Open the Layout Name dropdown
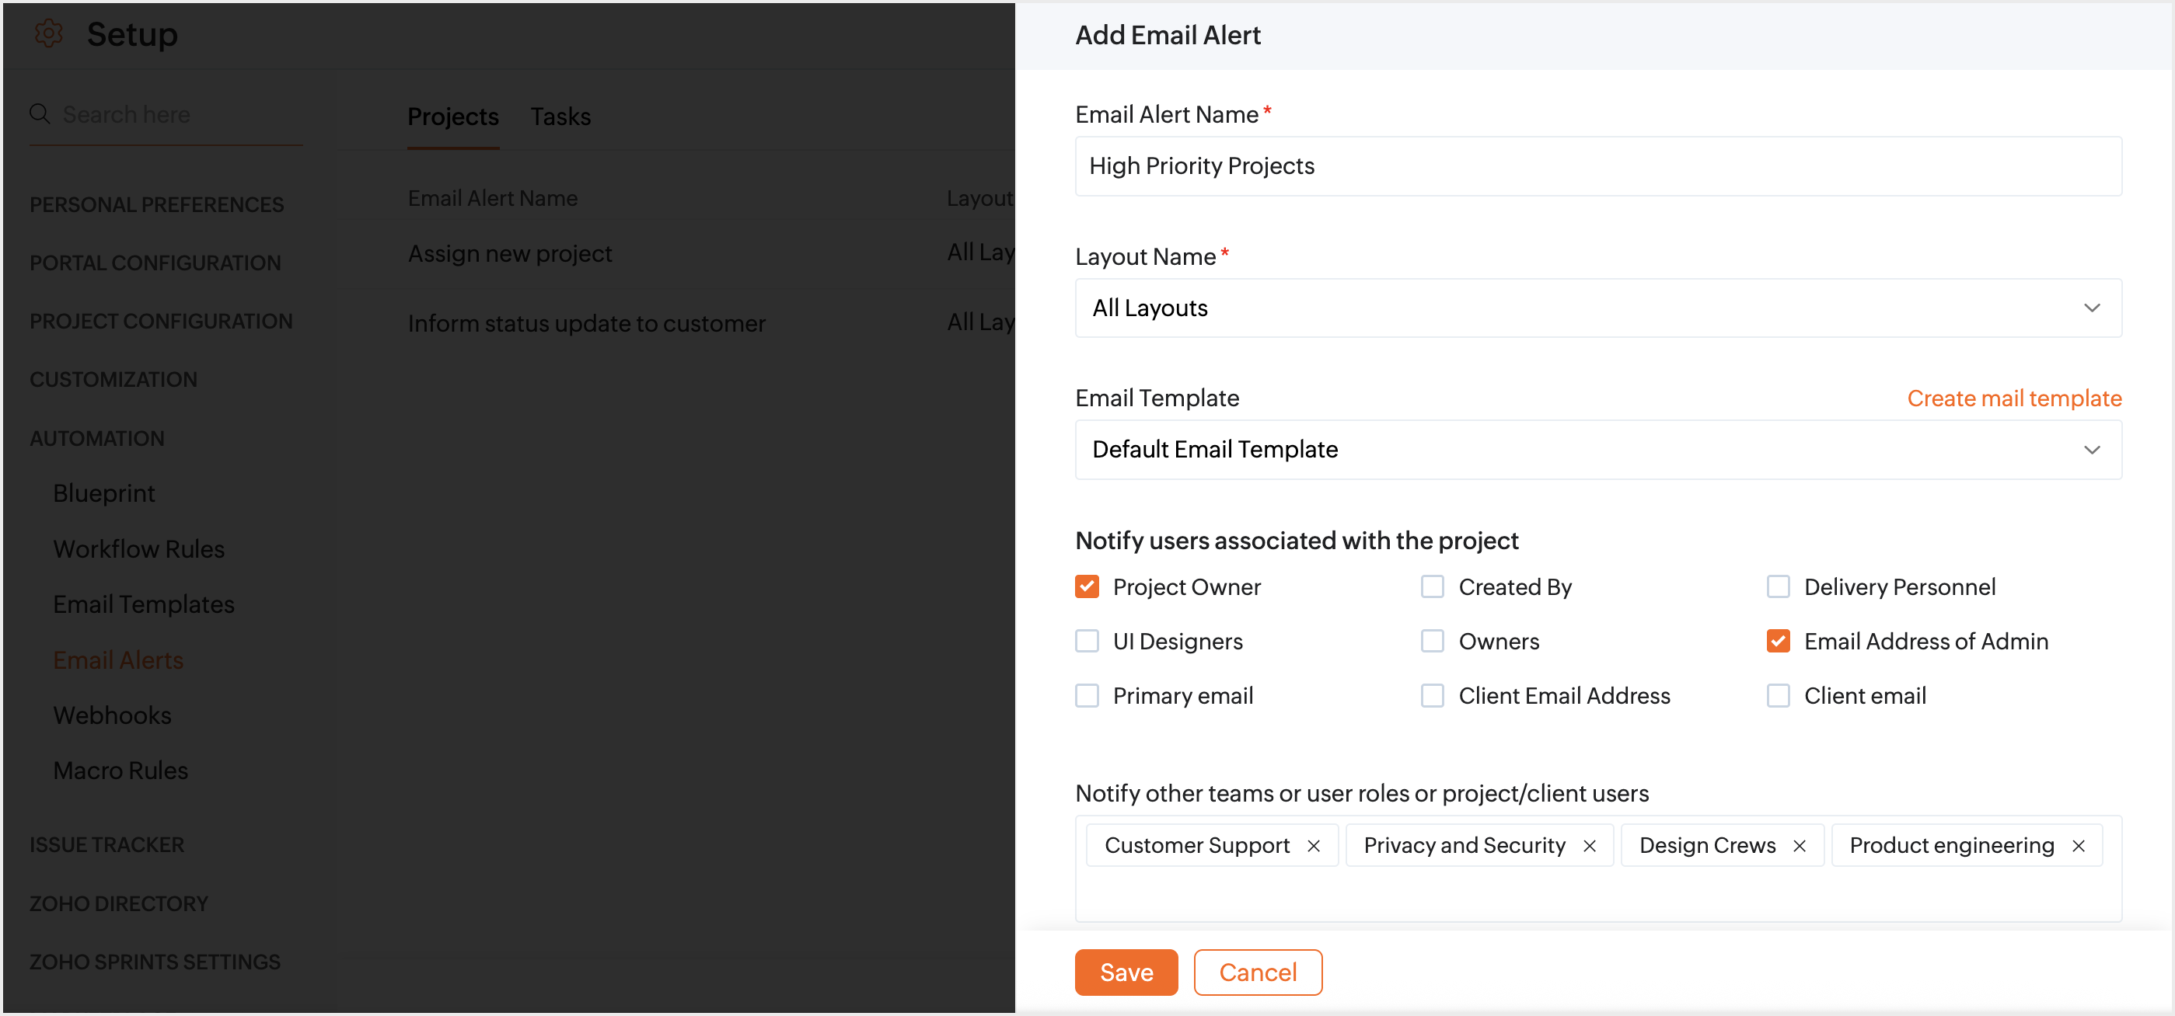Screen dimensions: 2175x1016 [x=1597, y=308]
